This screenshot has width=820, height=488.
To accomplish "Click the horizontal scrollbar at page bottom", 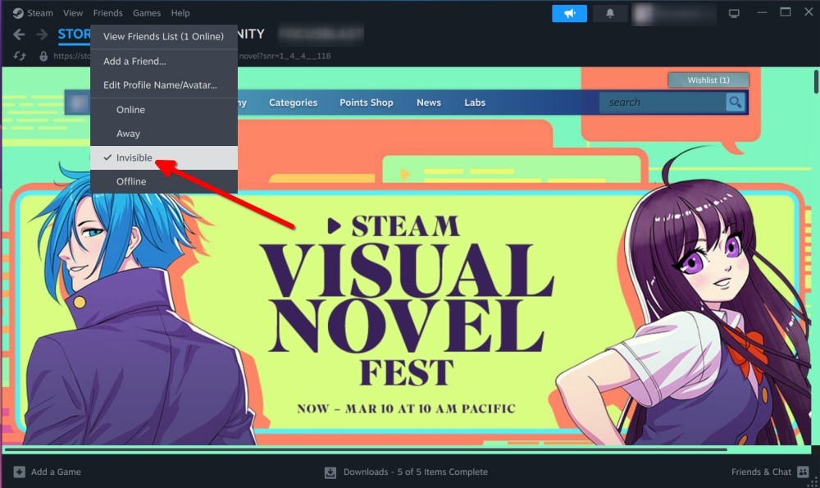I will [x=366, y=449].
